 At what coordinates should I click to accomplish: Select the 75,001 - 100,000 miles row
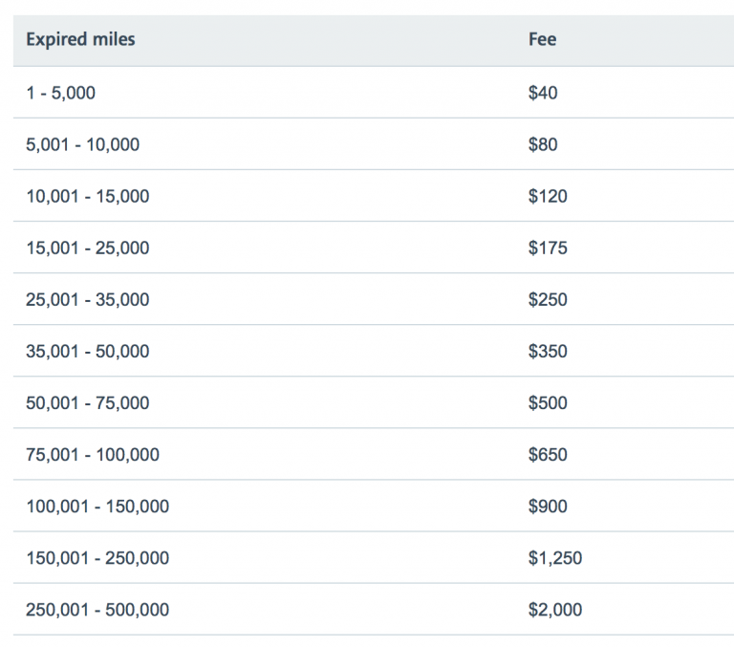point(93,455)
